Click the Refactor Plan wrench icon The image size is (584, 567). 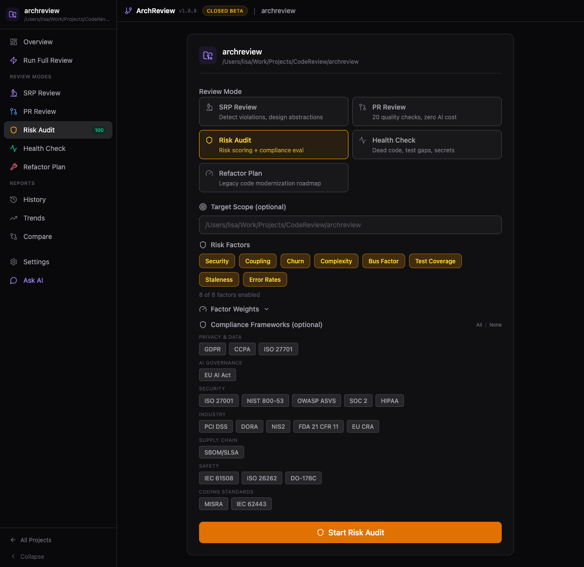14,167
